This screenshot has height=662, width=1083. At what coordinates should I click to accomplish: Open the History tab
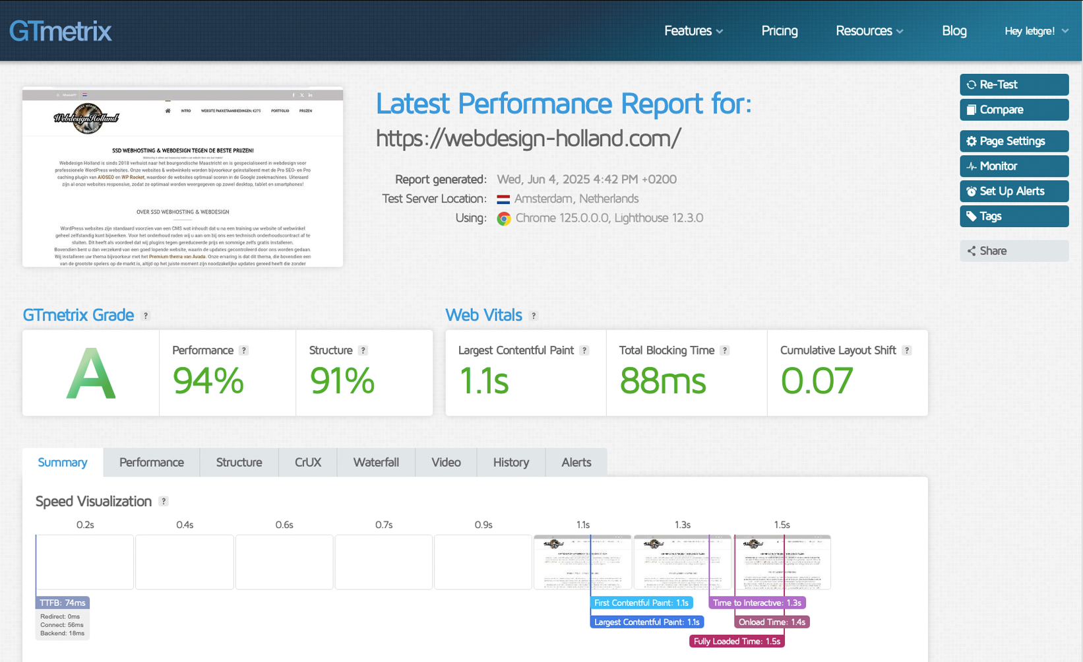click(511, 462)
